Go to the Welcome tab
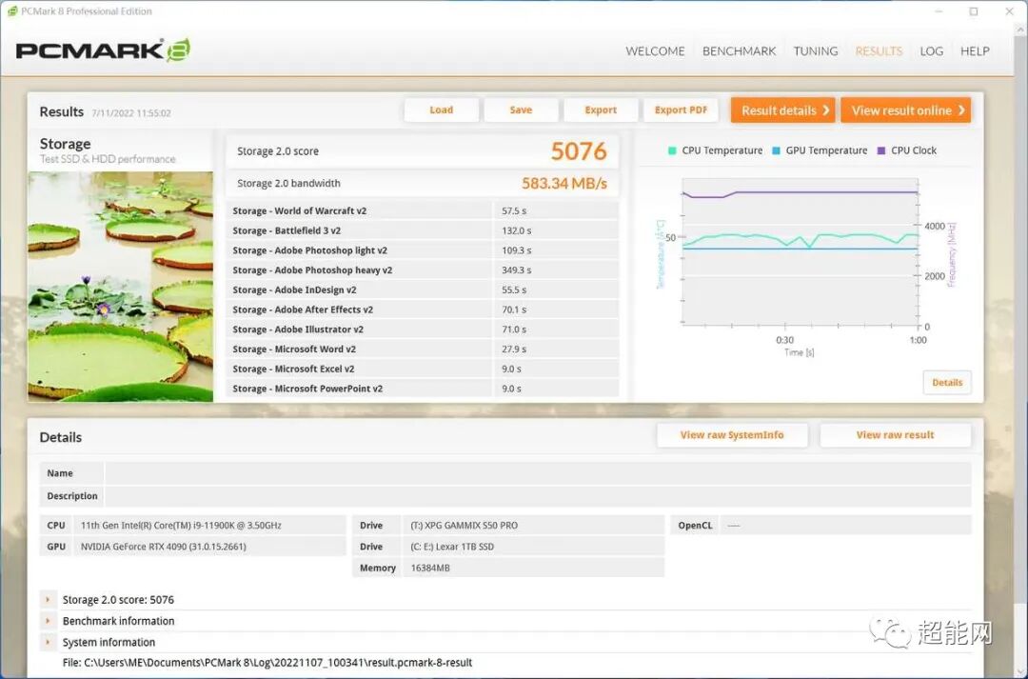The image size is (1028, 679). pyautogui.click(x=655, y=51)
